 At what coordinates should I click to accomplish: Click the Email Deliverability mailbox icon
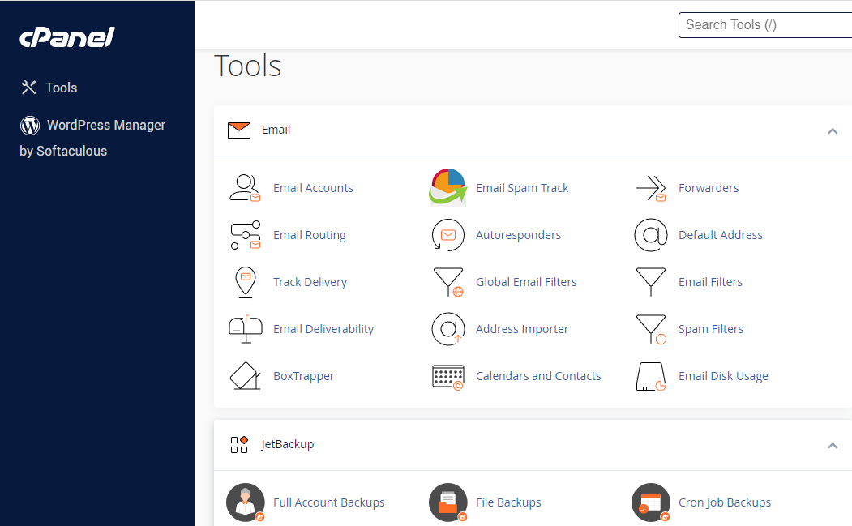246,329
